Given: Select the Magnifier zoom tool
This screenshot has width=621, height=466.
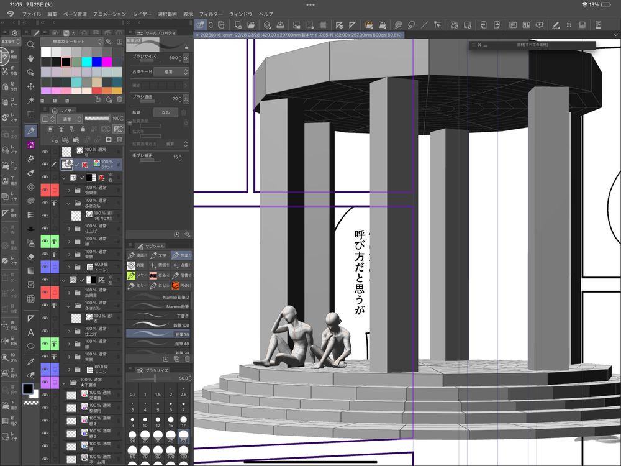Looking at the screenshot, I should tap(30, 44).
